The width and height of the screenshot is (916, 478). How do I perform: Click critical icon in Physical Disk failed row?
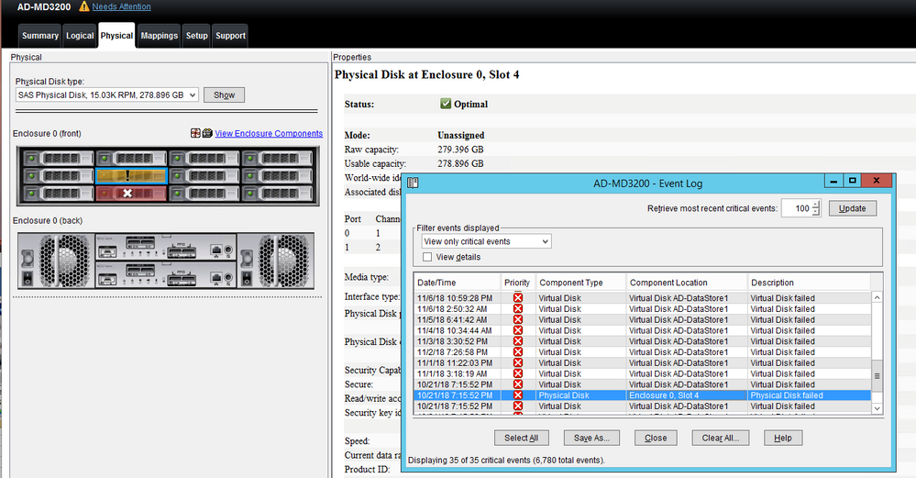517,395
